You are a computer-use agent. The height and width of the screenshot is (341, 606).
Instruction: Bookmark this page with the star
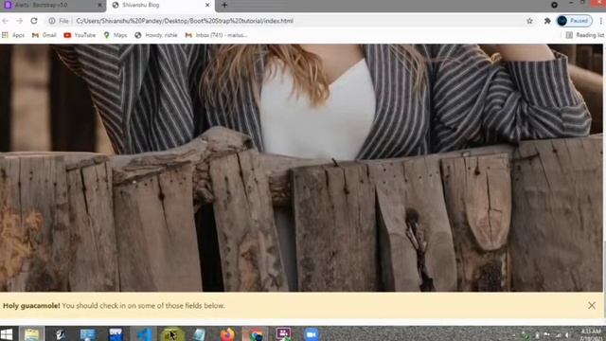pos(529,21)
